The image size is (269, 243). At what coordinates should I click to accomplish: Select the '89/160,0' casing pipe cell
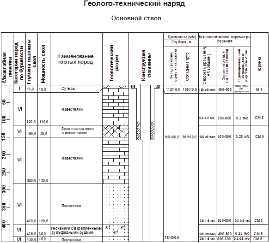point(190,137)
